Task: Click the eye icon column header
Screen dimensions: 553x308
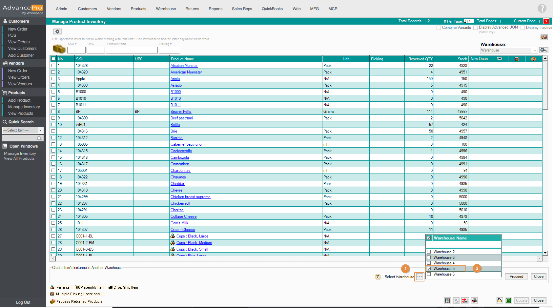Action: click(x=499, y=59)
